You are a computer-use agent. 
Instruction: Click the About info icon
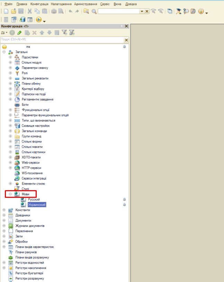[201, 11]
